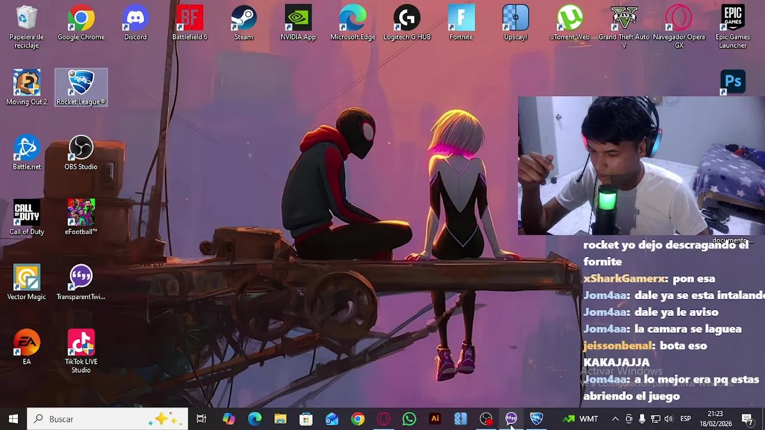This screenshot has width=765, height=430.
Task: Select the uTorrent Web desktop shortcut
Action: click(570, 23)
